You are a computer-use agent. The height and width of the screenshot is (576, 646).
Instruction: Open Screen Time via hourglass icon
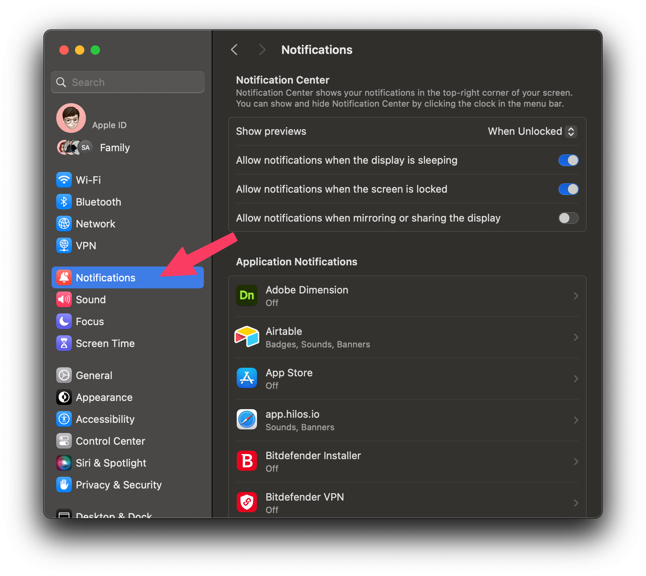click(64, 343)
